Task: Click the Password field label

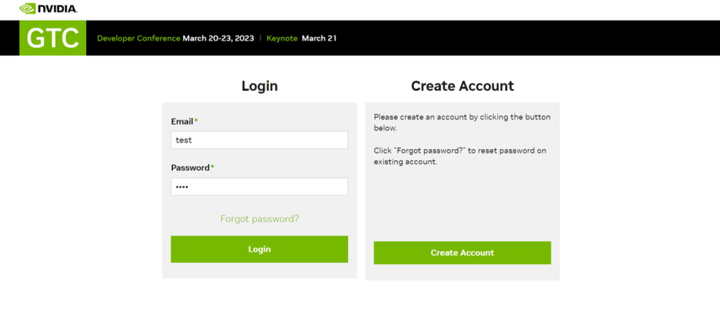Action: point(190,168)
